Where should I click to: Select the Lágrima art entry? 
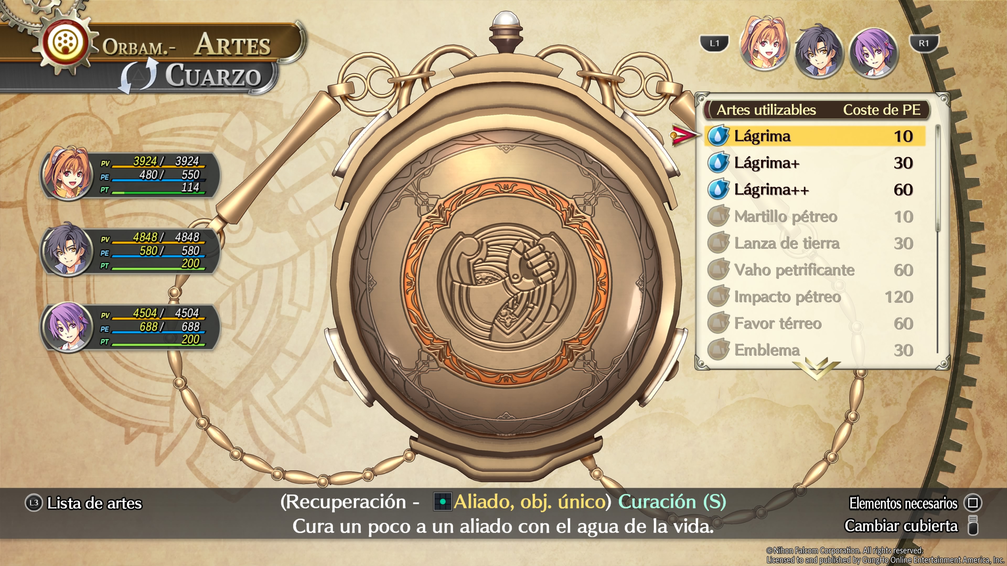point(815,136)
